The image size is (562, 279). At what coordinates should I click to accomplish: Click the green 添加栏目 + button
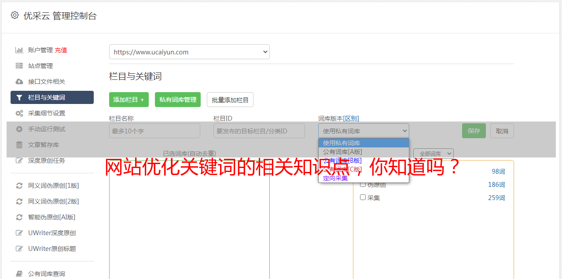[x=129, y=100]
